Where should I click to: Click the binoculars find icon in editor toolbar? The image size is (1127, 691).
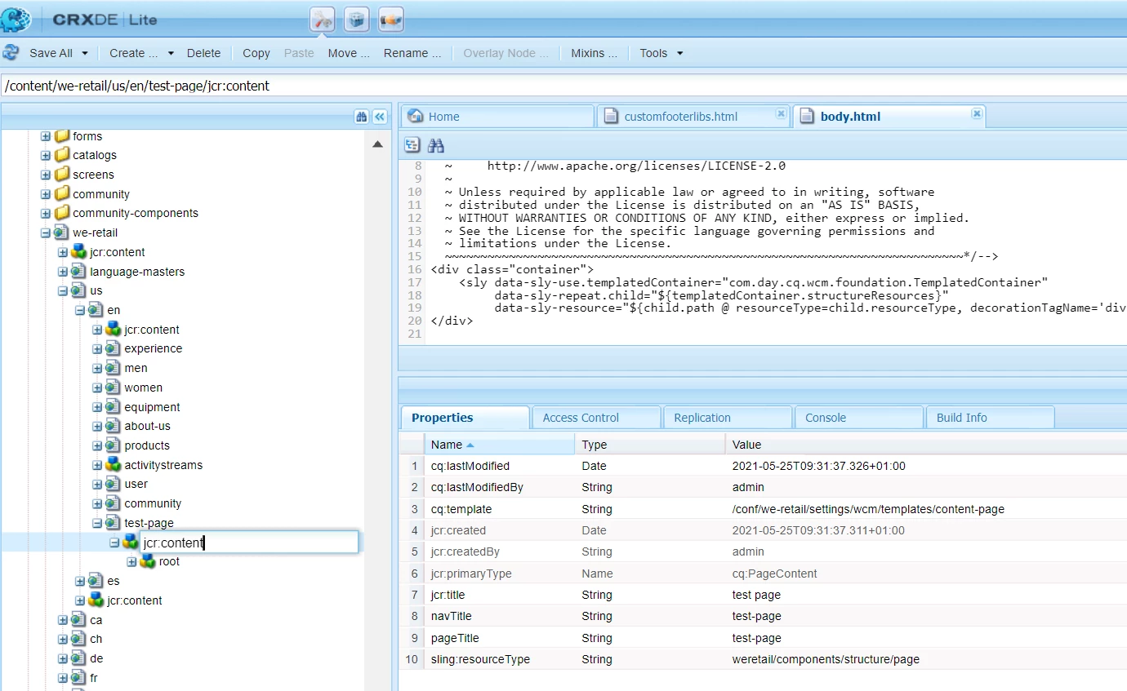tap(436, 145)
